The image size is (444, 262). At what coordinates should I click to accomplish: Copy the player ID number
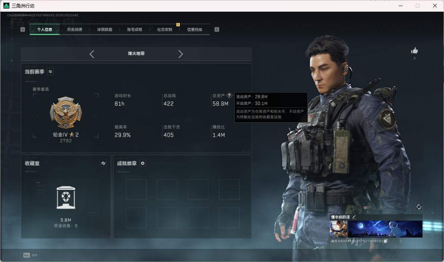click(385, 241)
